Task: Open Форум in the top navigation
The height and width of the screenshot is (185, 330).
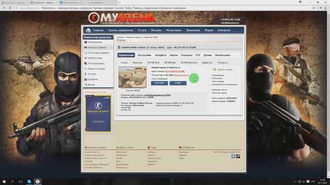Action: [209, 30]
